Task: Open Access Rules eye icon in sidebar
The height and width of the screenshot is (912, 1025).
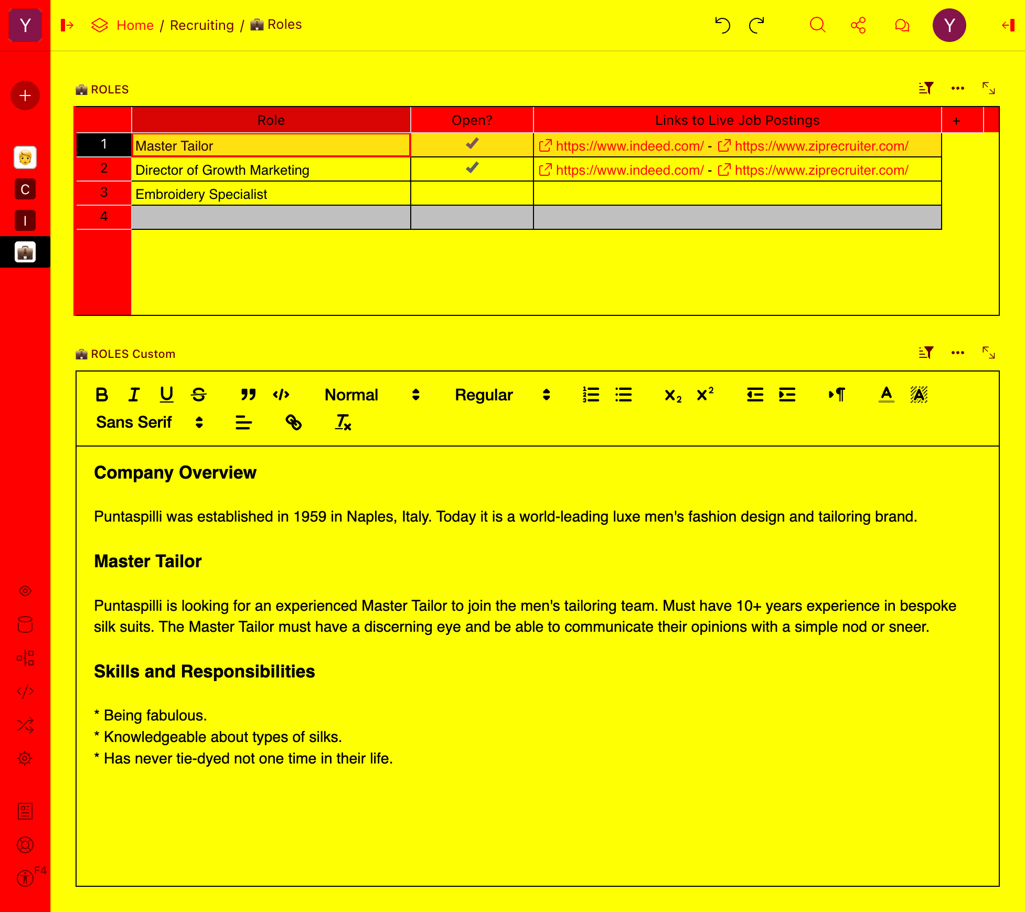Action: (25, 591)
